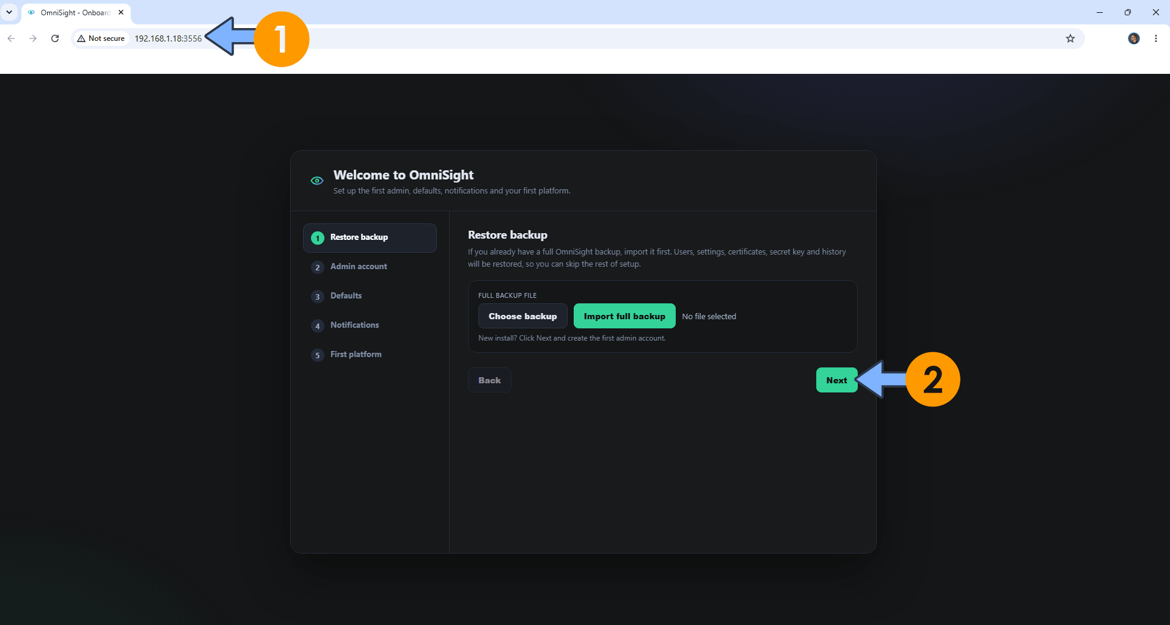Click the Back button
The height and width of the screenshot is (625, 1170).
[489, 380]
